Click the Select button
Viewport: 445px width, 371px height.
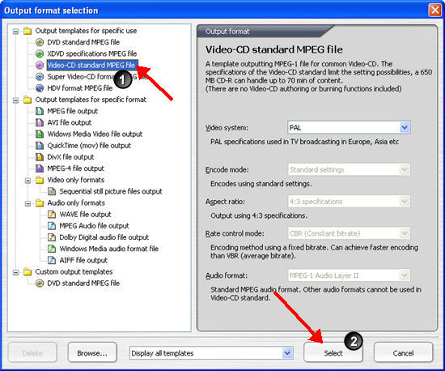(333, 352)
